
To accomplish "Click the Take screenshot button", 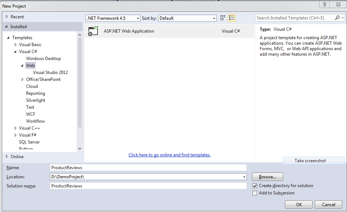I will (314, 161).
